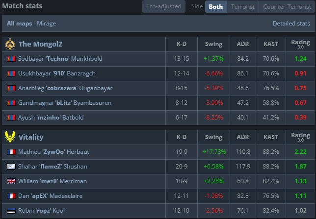Click the Vitality Rating 3.0 column header
The width and height of the screenshot is (316, 219).
click(300, 138)
